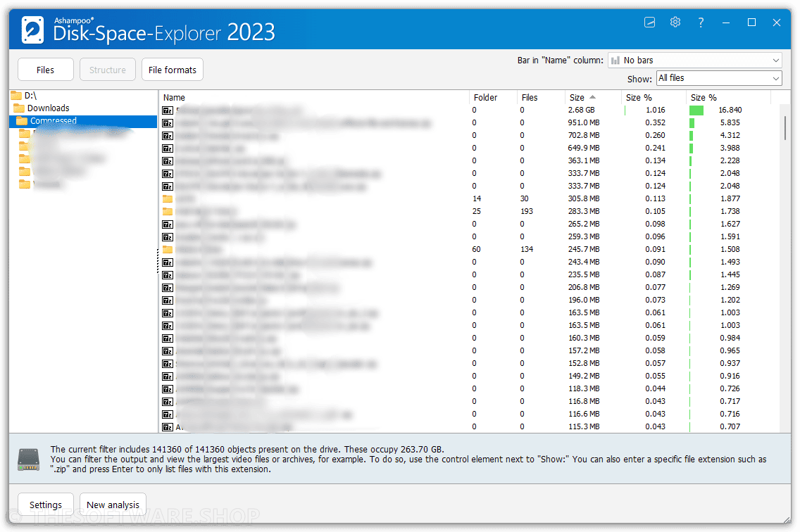Click the D:\ drive folder icon
Image resolution: width=800 pixels, height=532 pixels.
16,96
